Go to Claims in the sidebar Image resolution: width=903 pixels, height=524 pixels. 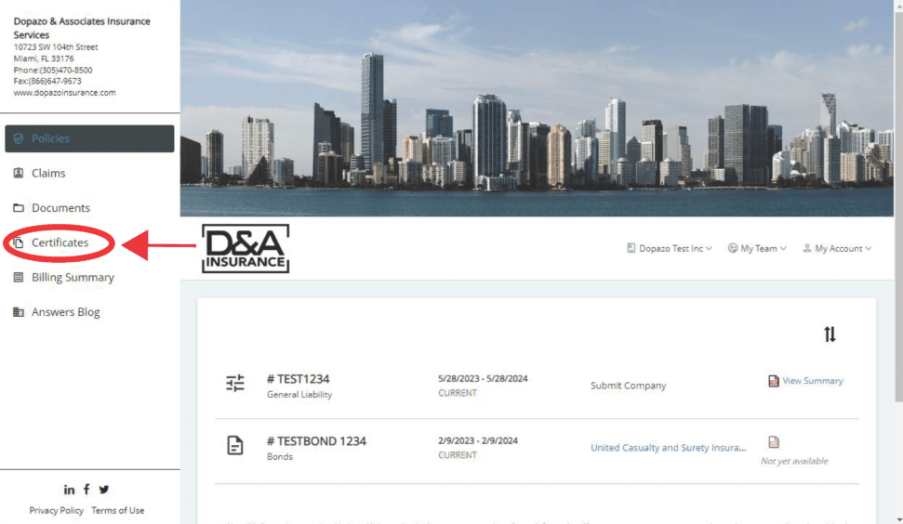[x=48, y=173]
